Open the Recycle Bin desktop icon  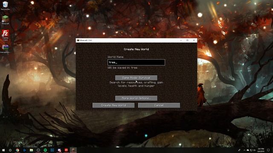[x=6, y=6]
